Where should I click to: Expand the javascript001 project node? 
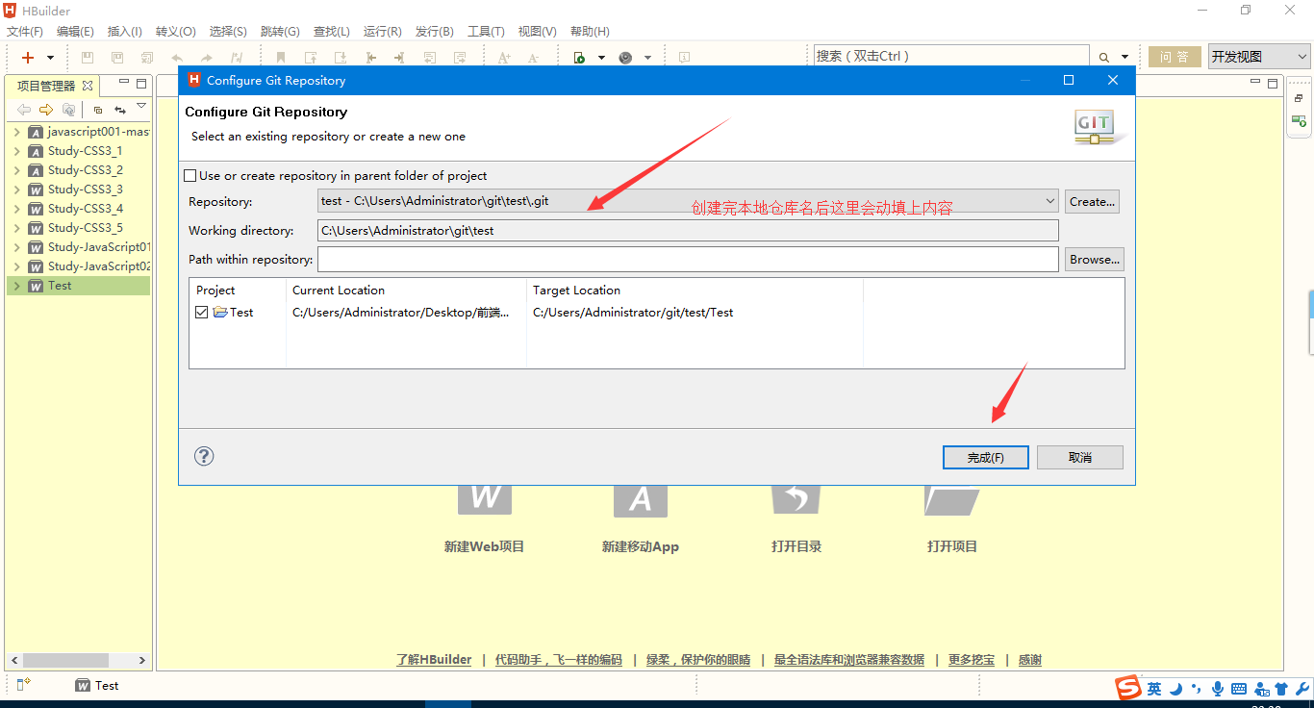click(x=16, y=132)
